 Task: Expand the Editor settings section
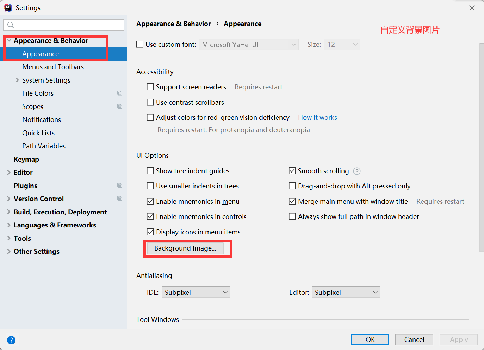(9, 172)
